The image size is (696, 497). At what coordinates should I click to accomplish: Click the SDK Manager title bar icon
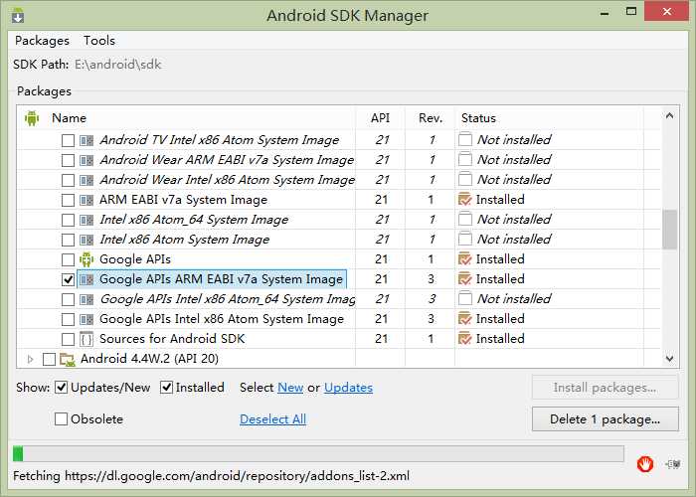coord(18,15)
